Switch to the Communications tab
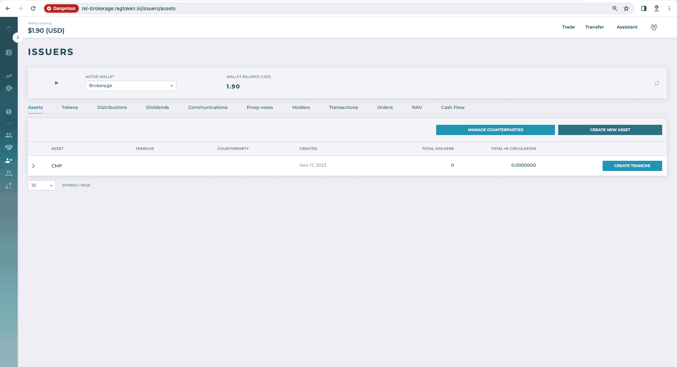677x367 pixels. 208,108
